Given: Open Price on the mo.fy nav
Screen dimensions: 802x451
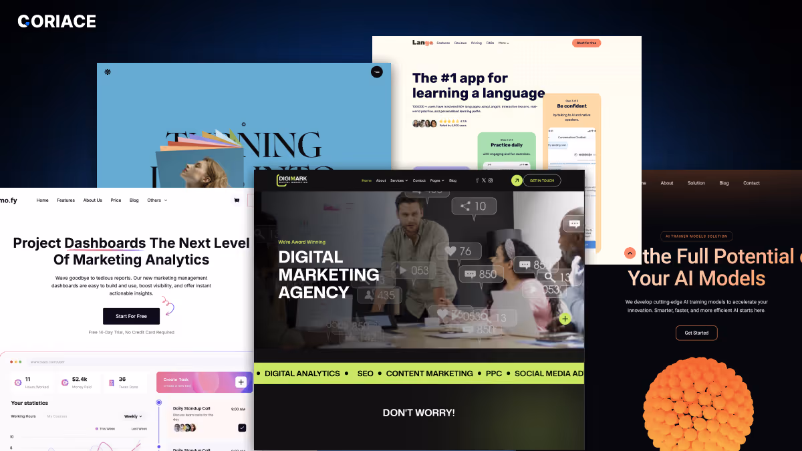Looking at the screenshot, I should [116, 200].
